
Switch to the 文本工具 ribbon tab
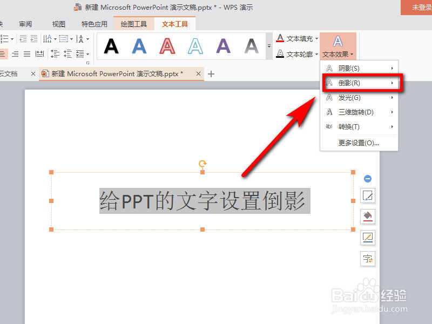[x=174, y=24]
